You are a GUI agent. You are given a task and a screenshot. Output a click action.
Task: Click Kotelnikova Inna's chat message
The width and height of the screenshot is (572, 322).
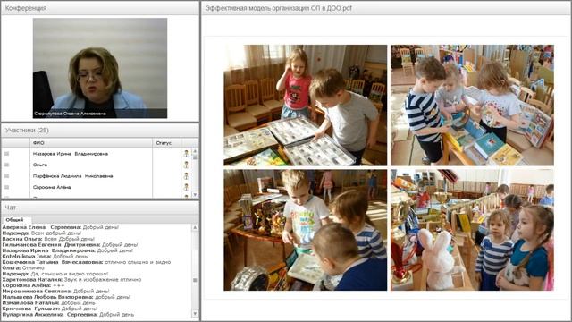coord(46,257)
